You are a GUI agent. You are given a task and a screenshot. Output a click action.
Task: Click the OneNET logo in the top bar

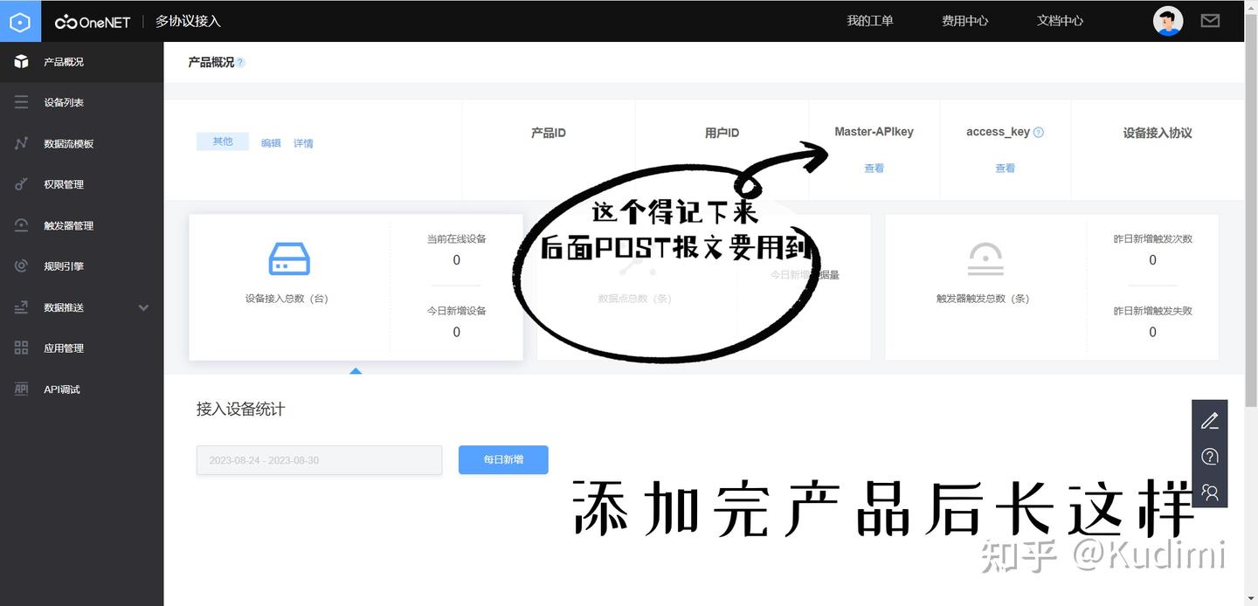click(x=92, y=22)
